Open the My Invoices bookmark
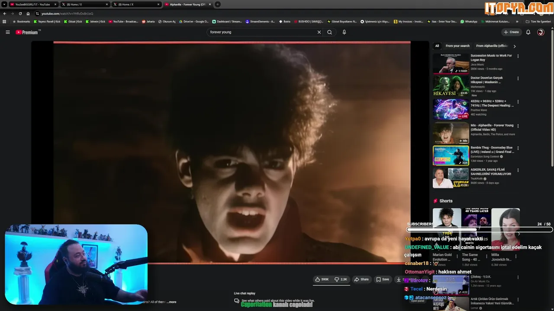The image size is (554, 311). 409,21
